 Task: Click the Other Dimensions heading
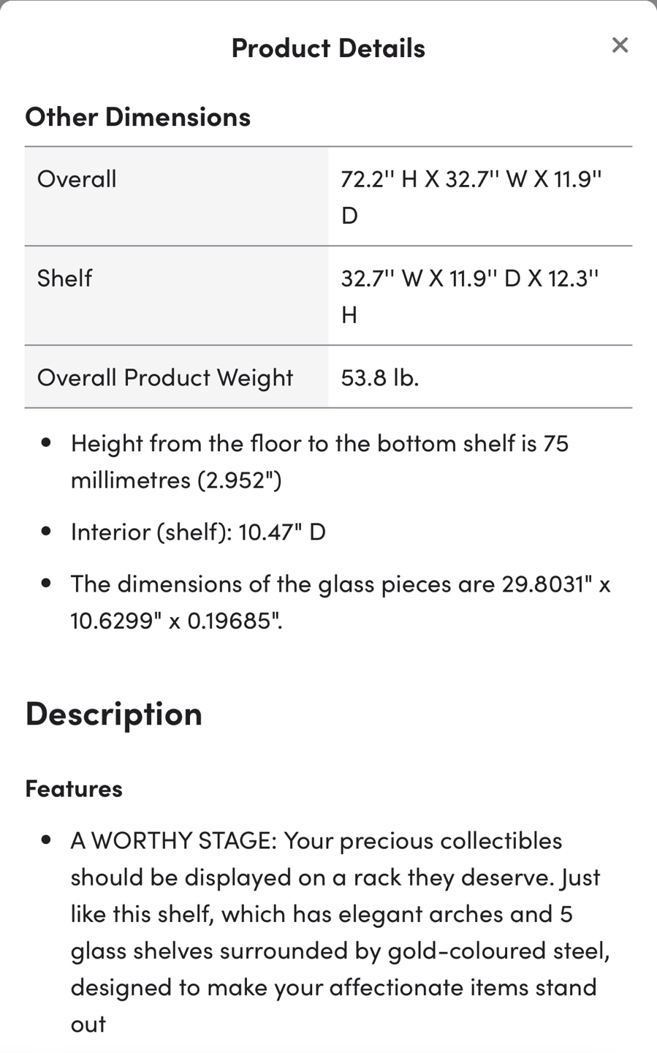point(137,117)
